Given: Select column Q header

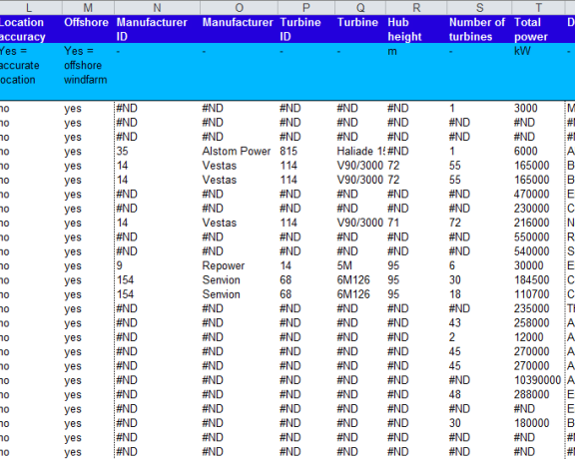Looking at the screenshot, I should [360, 7].
